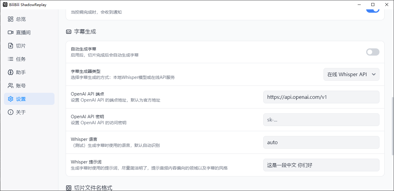The image size is (394, 191).
Task: Click the OpenAI API 密钥 sk- field
Action: pos(321,119)
